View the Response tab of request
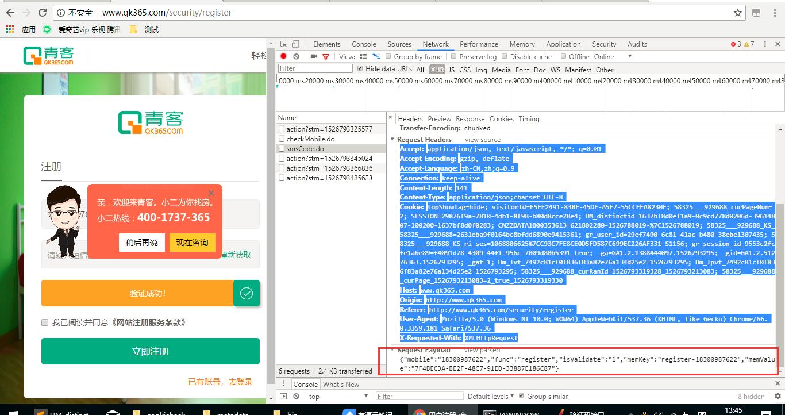This screenshot has height=415, width=785. (x=470, y=119)
